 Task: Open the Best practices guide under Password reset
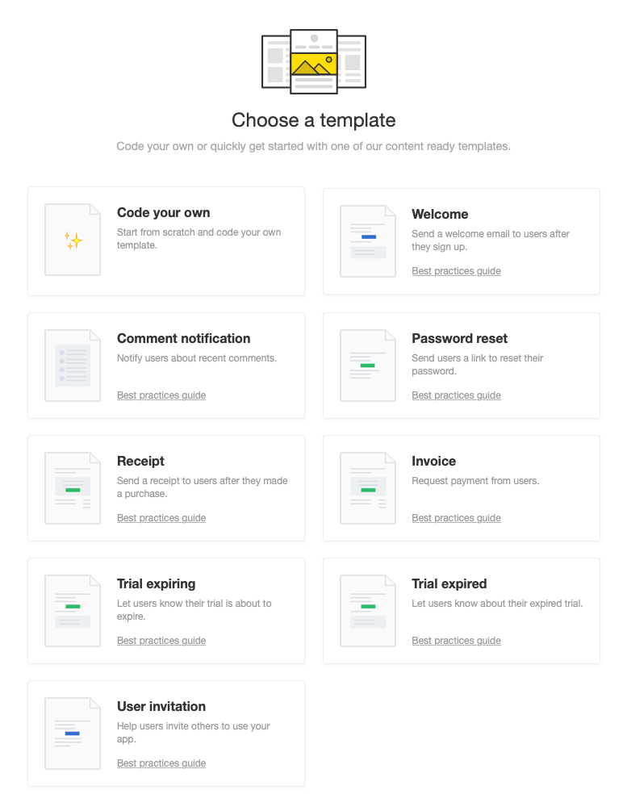tap(456, 395)
